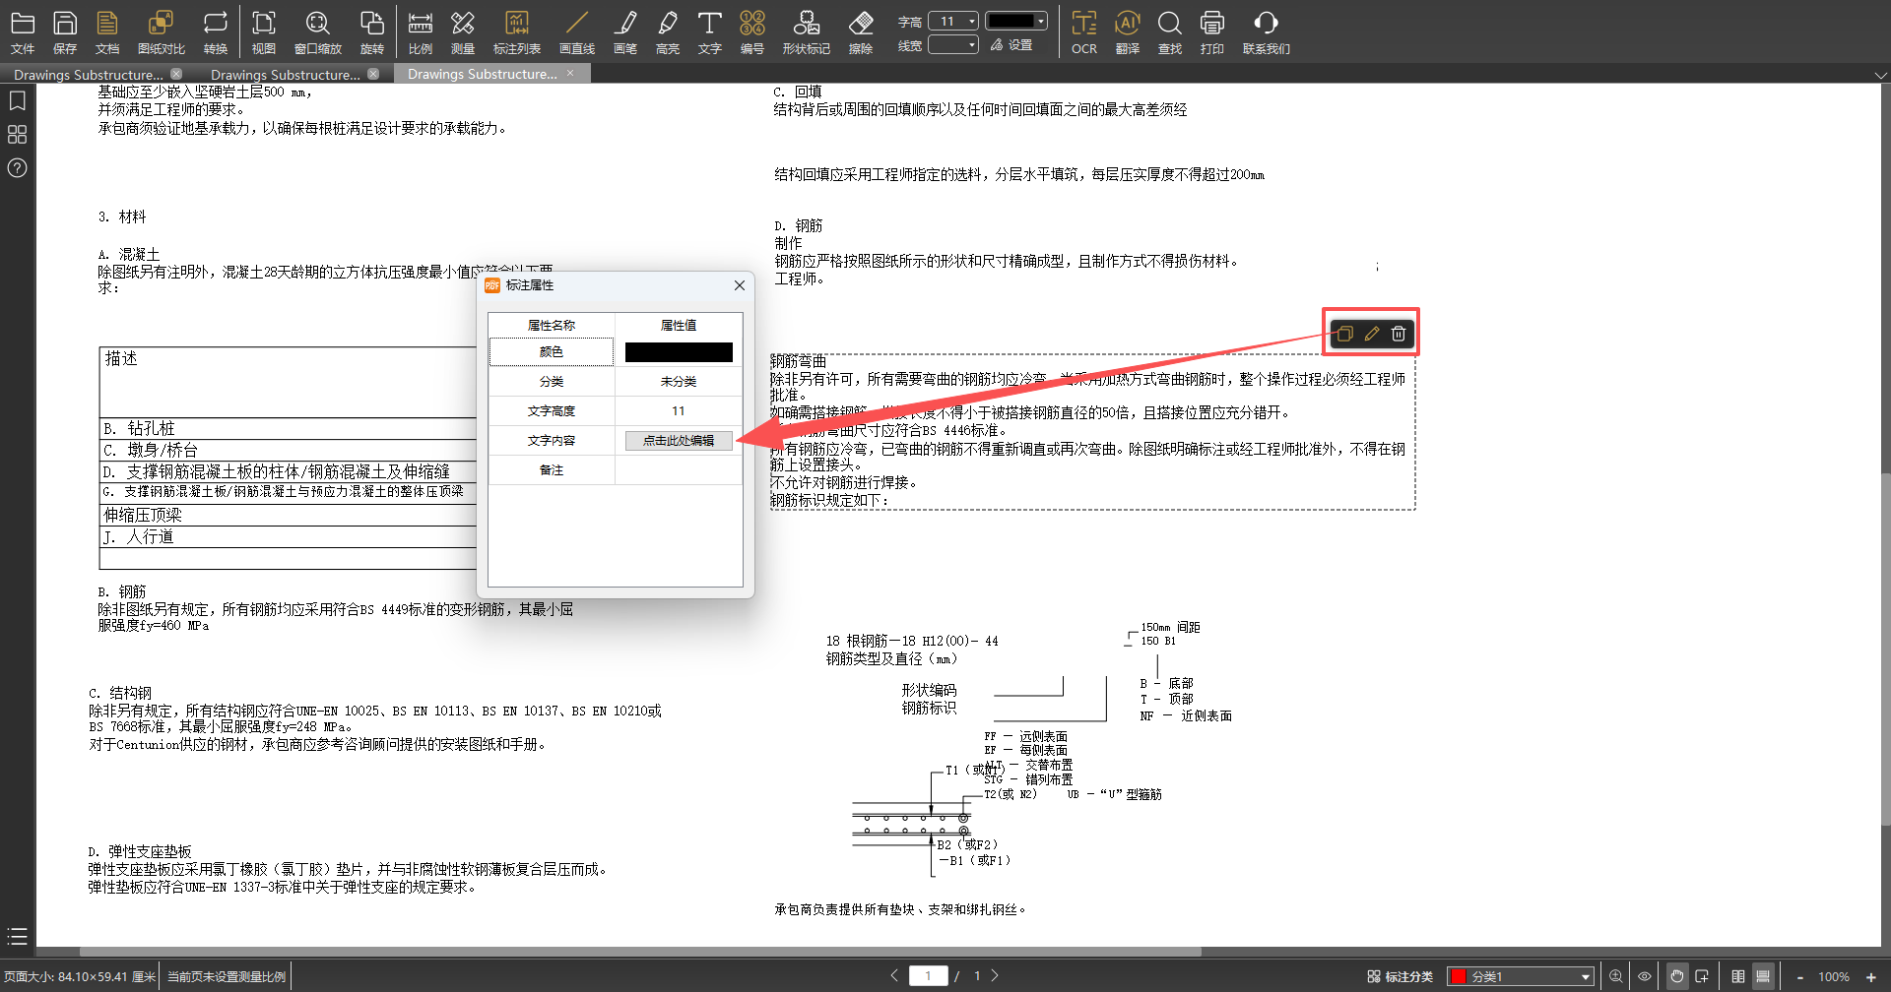Click the pencil edit icon on annotation
Screen dimensions: 1891x992
pos(1372,334)
